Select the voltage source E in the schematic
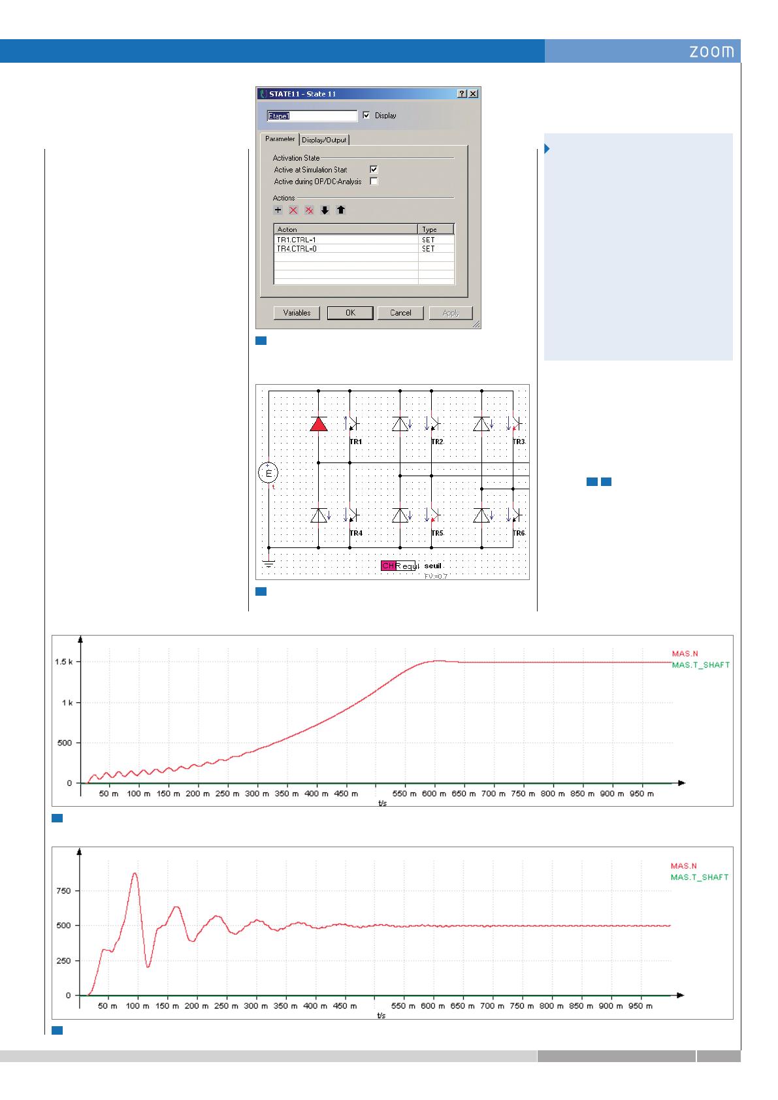778x1100 pixels. pyautogui.click(x=268, y=472)
